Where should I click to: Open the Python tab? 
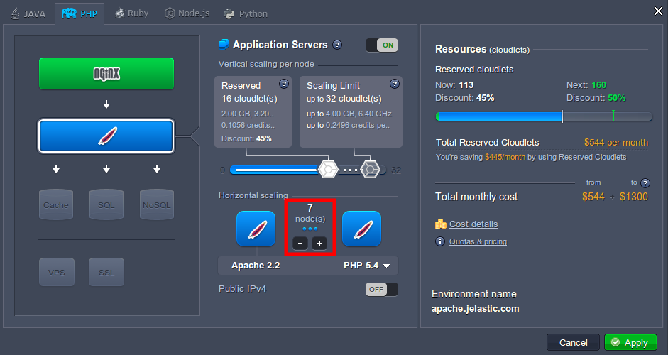coord(246,13)
